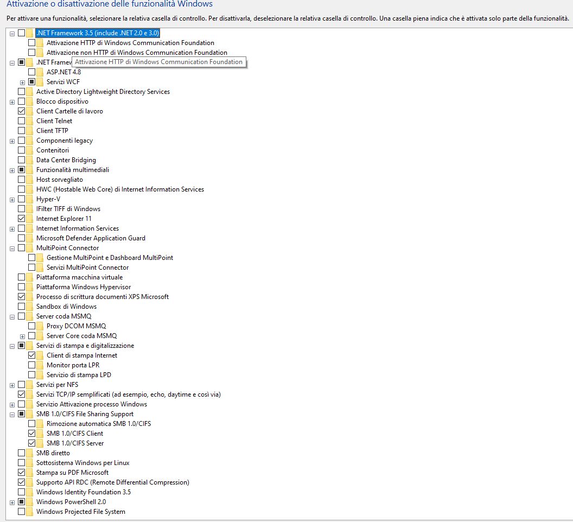Image resolution: width=573 pixels, height=522 pixels.
Task: Select Gestione MultiPoint e Dashboard MultiPoint
Action: coord(110,258)
